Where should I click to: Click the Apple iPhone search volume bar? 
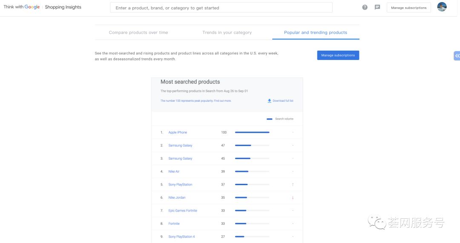(252, 132)
